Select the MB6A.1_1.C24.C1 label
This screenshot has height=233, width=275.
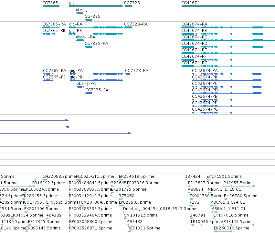click(x=227, y=202)
